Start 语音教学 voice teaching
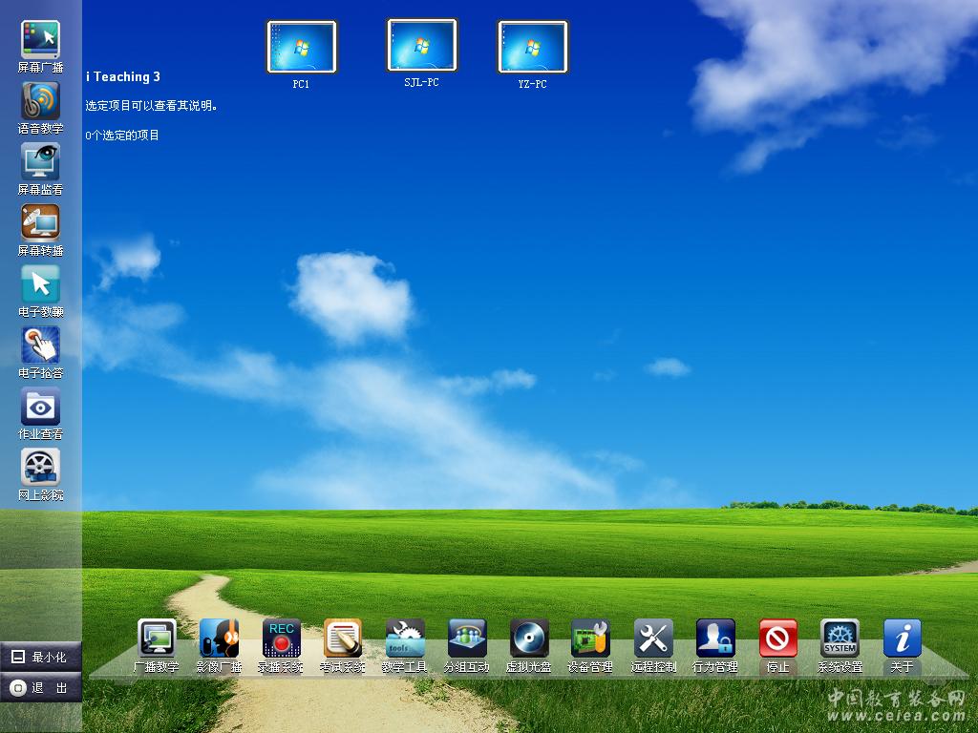 tap(40, 101)
